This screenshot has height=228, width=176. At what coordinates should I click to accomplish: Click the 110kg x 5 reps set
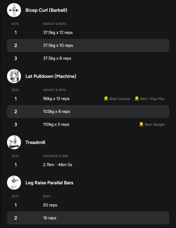tap(56, 124)
